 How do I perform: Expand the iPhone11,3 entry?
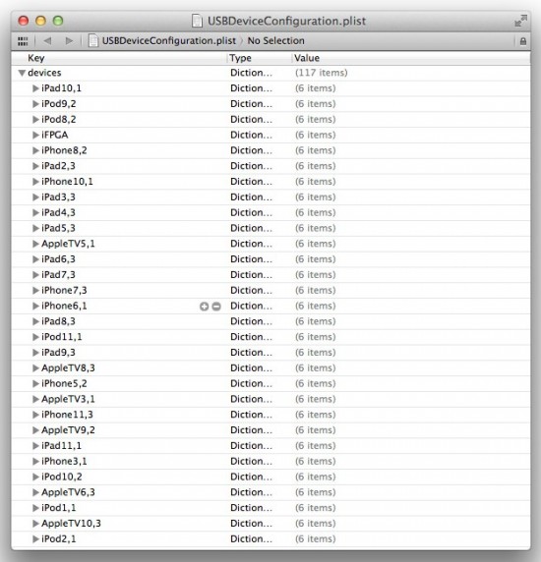pyautogui.click(x=35, y=415)
